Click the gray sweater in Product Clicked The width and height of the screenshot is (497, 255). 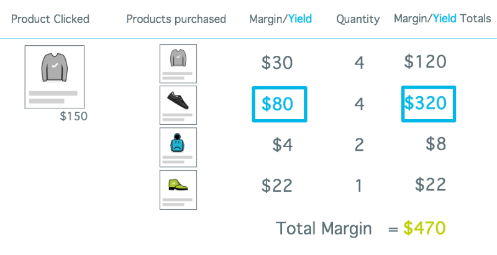point(55,77)
